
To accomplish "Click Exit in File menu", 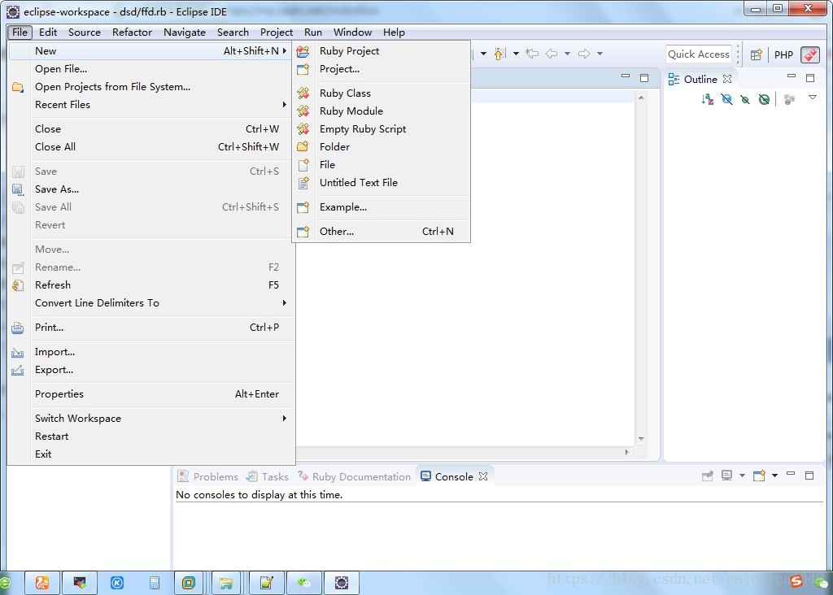I will point(152,454).
